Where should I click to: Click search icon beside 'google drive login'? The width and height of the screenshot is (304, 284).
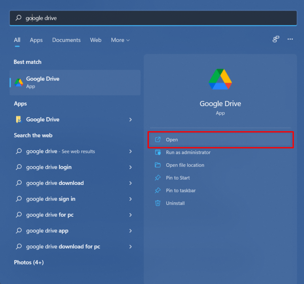[19, 167]
